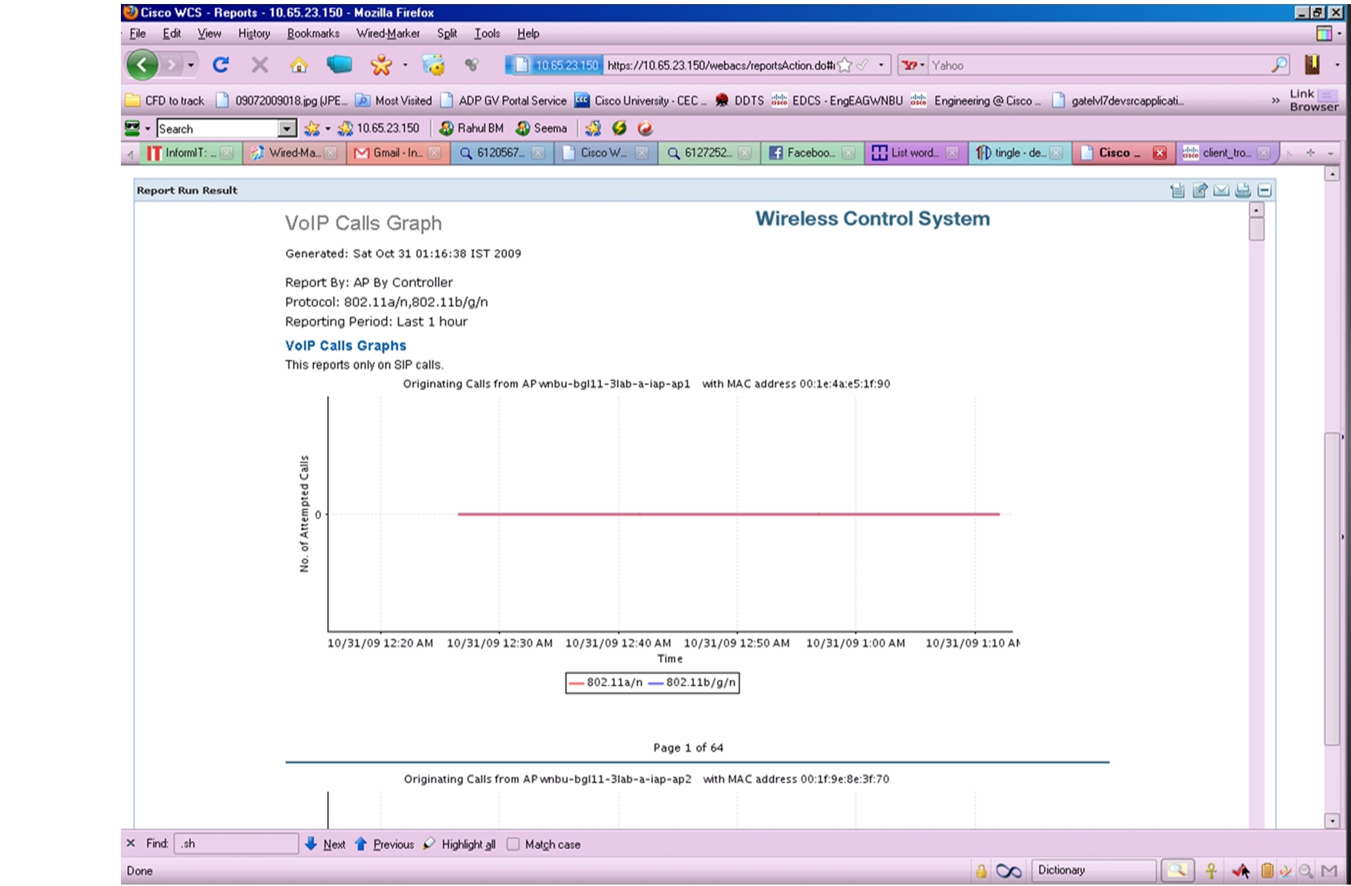The width and height of the screenshot is (1351, 886).
Task: Email the report using envelope icon
Action: pos(1221,191)
